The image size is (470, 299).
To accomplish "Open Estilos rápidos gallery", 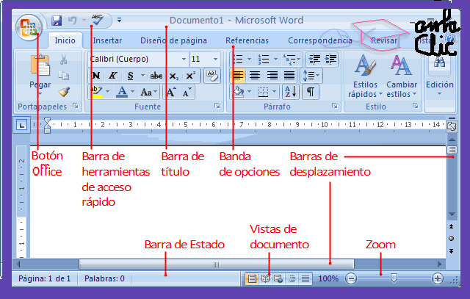I will tap(365, 76).
